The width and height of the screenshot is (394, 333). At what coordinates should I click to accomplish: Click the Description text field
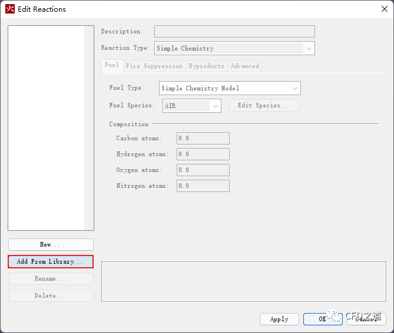(234, 32)
